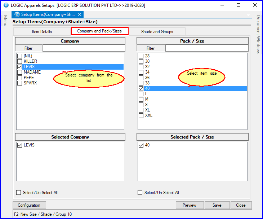Click the Pack / Size filter field
Screen dimensions: 263x219
(206, 48)
